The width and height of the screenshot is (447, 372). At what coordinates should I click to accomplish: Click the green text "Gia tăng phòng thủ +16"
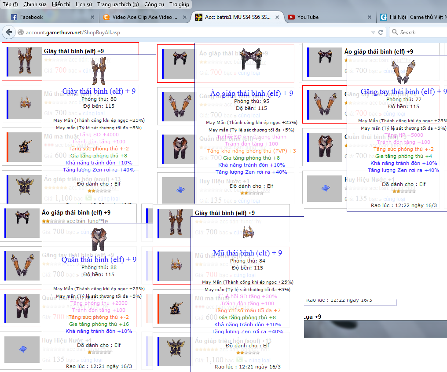click(x=99, y=324)
